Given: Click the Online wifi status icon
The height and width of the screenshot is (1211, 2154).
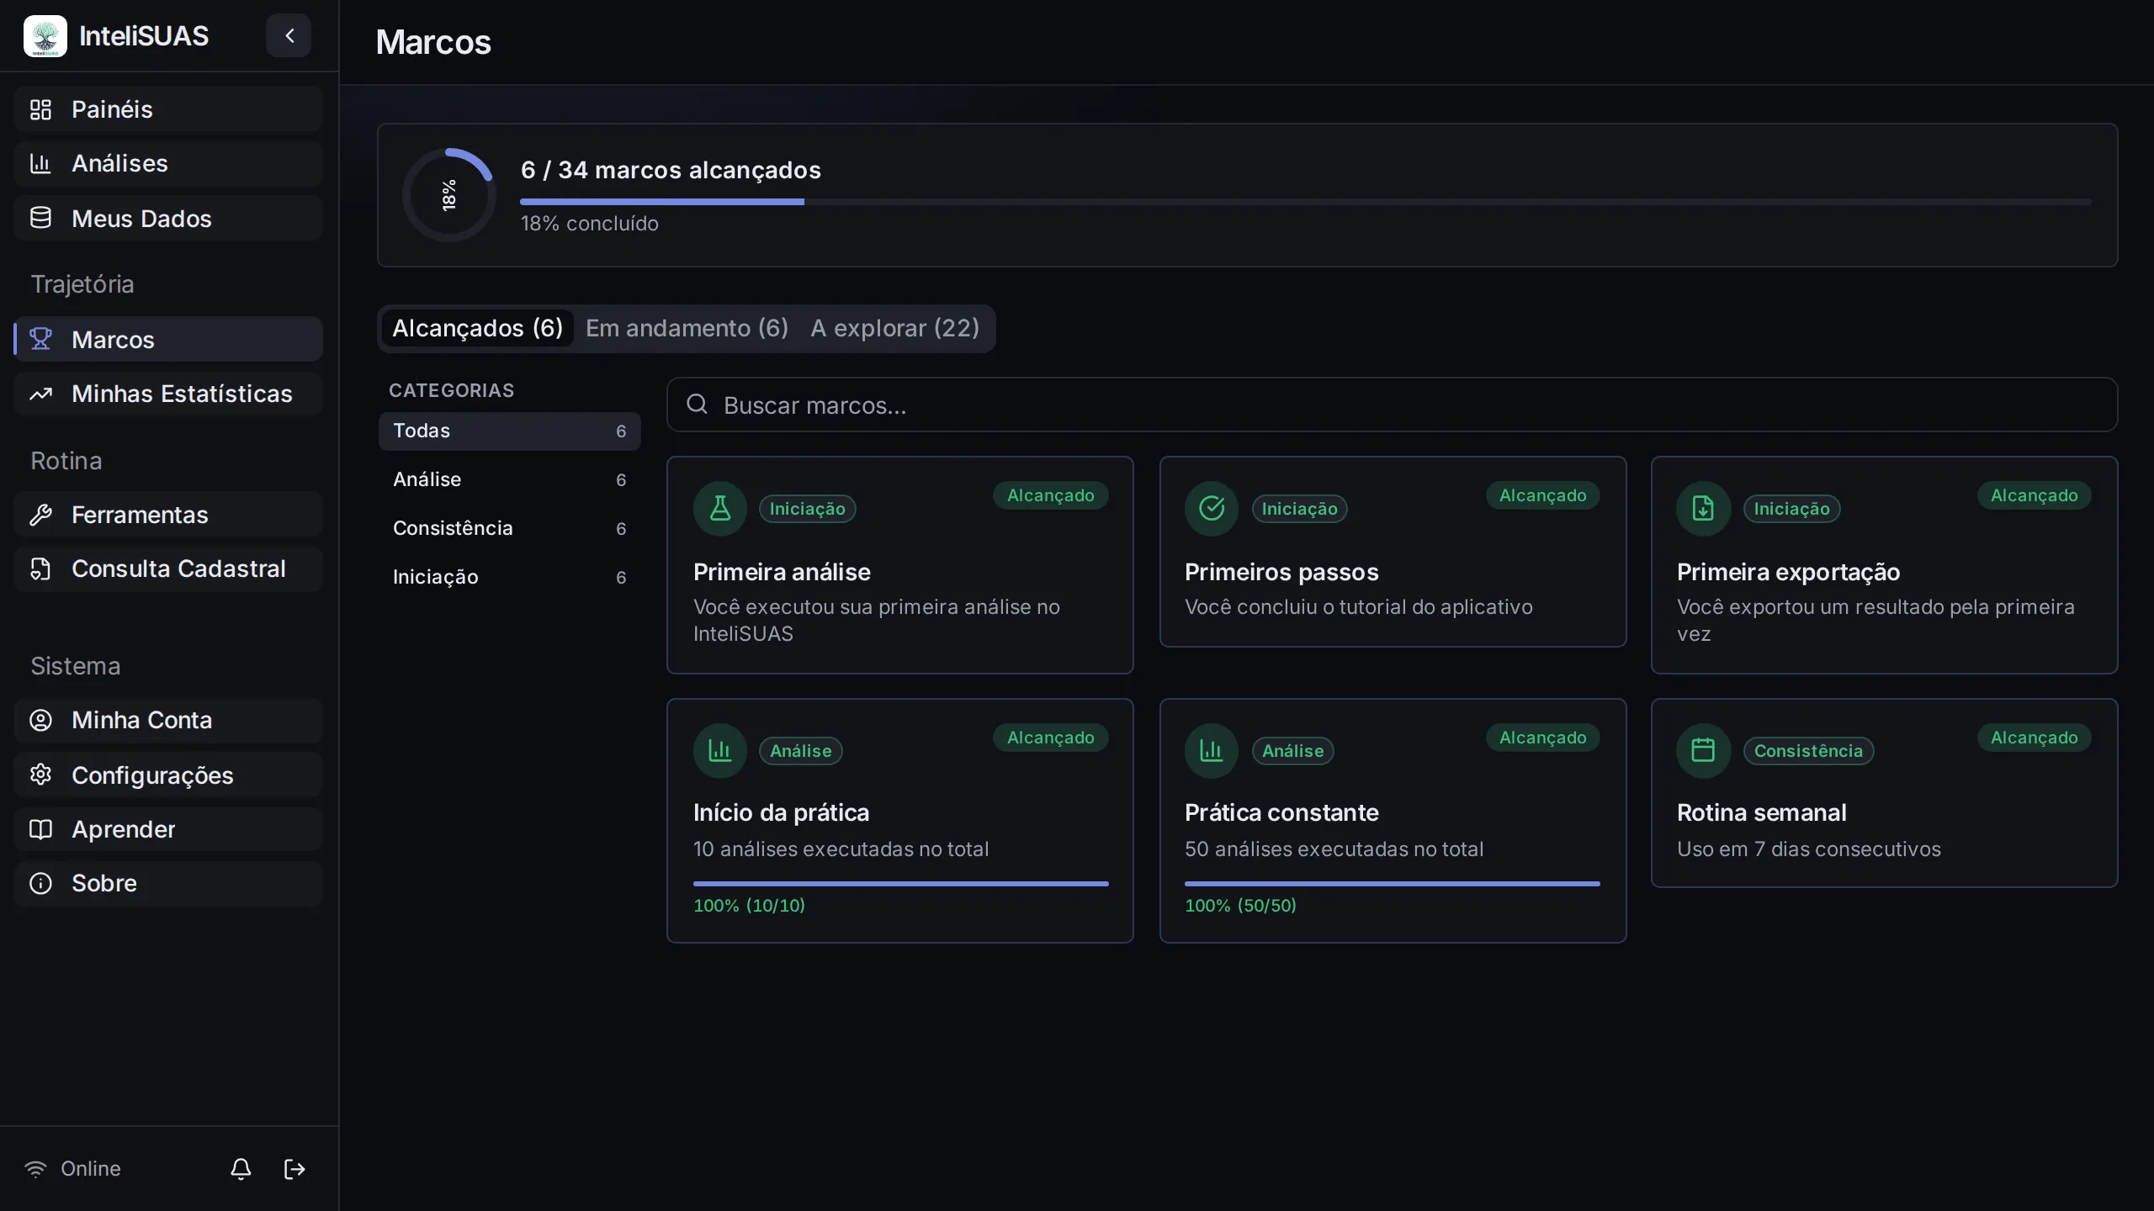Looking at the screenshot, I should [x=35, y=1169].
